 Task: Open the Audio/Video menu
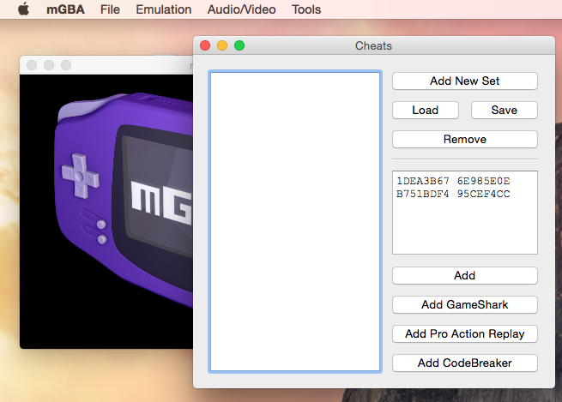[242, 9]
